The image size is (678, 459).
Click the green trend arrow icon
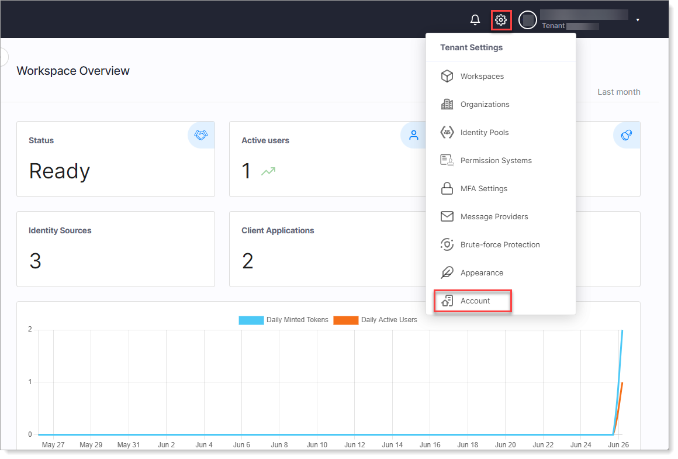268,171
